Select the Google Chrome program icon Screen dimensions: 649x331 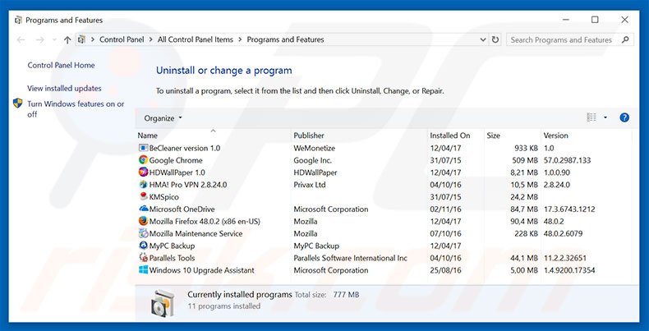pos(143,160)
